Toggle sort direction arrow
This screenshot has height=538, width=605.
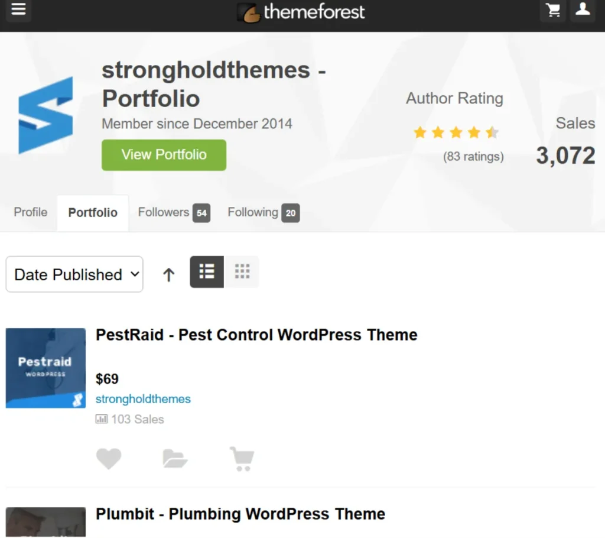coord(168,274)
